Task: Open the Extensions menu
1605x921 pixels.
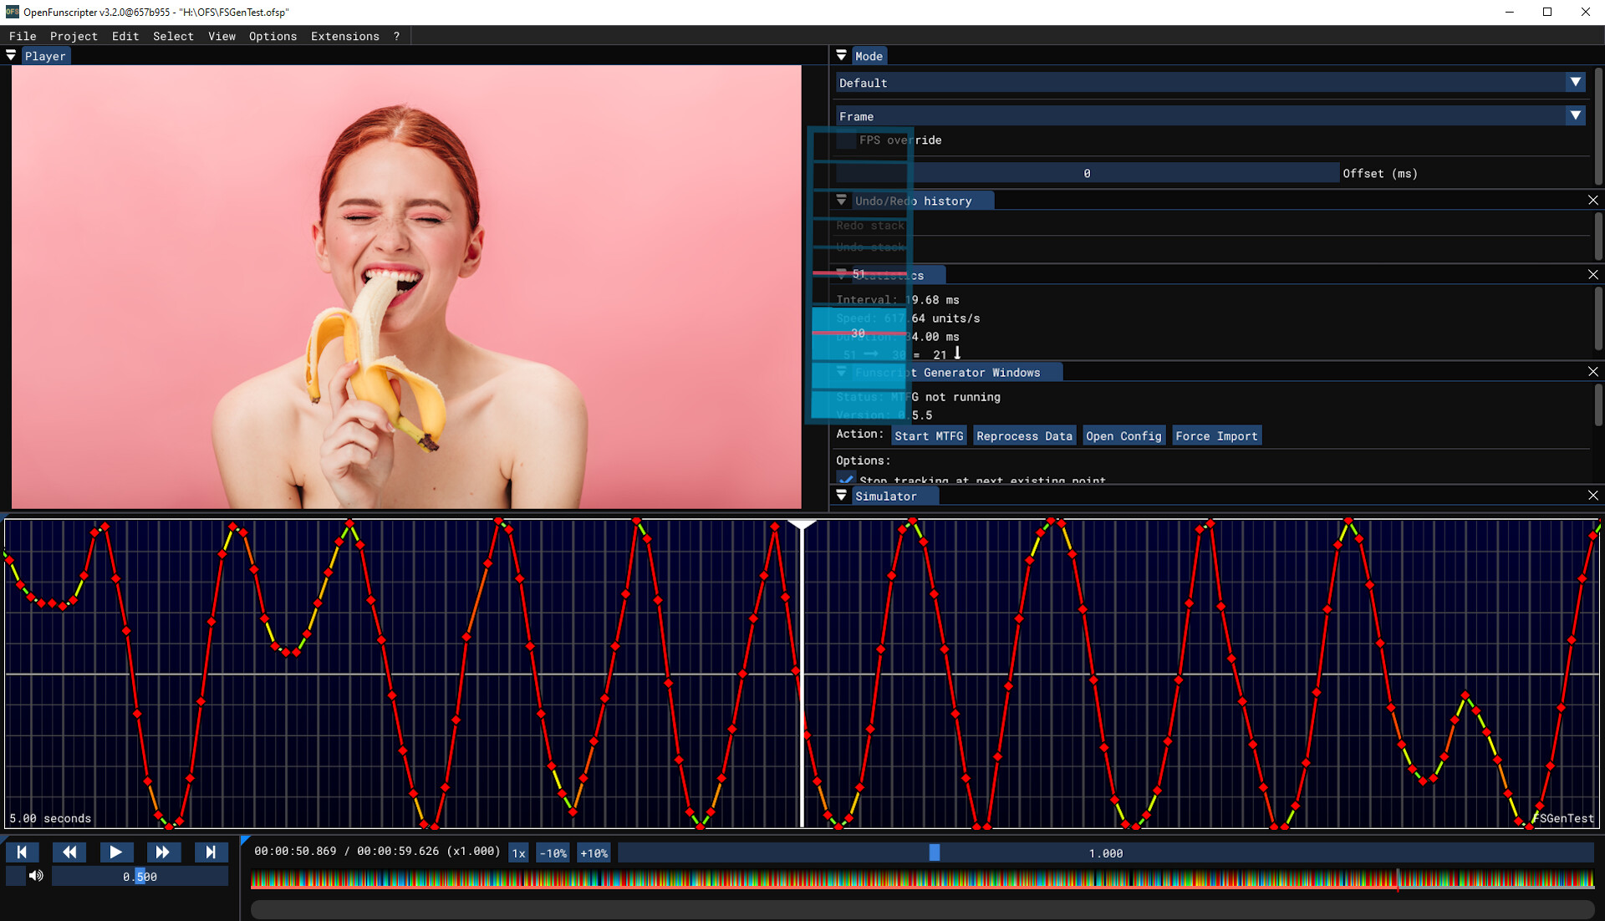Action: (344, 36)
